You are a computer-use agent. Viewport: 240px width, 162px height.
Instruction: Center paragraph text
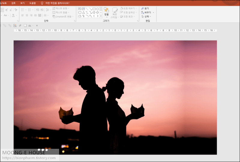(x=27, y=15)
